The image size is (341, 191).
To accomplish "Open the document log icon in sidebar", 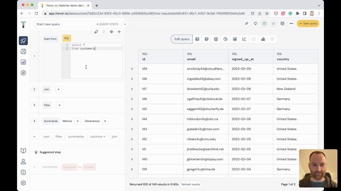I will 23,172.
